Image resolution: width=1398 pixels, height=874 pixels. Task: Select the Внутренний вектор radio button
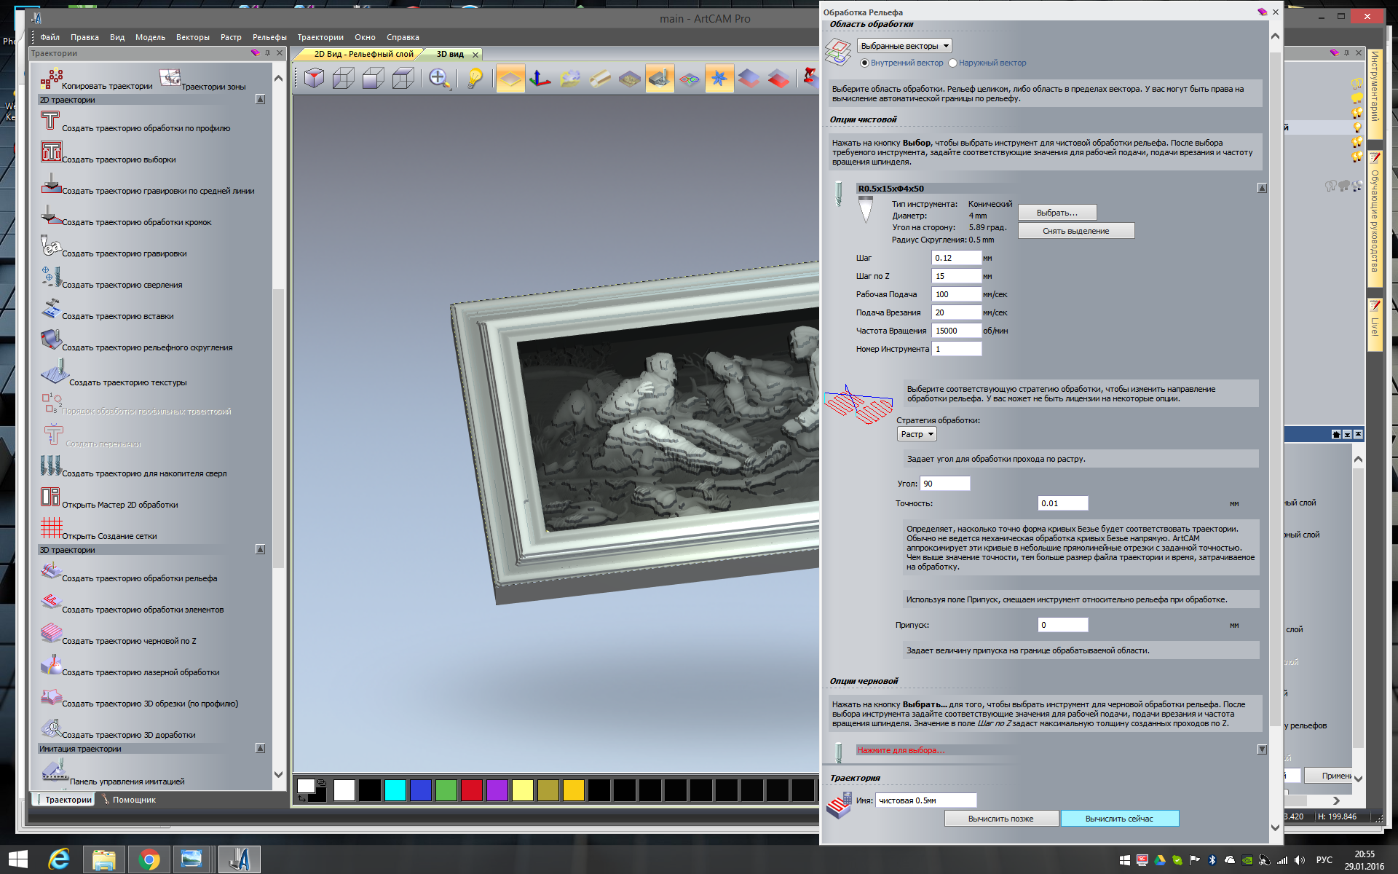click(865, 63)
